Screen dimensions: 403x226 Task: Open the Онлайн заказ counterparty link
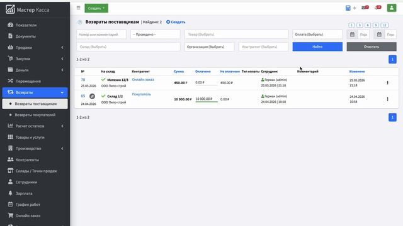pos(143,80)
